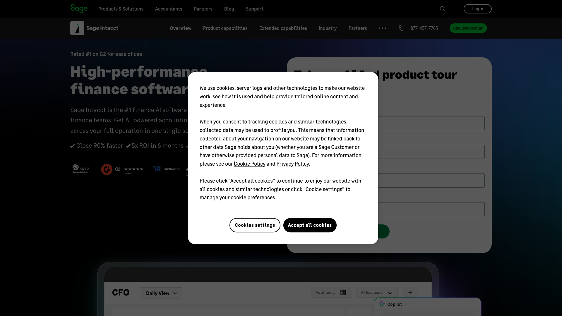Screen dimensions: 562x316
Task: Click the AICPA Business Solutions logo
Action: [x=81, y=169]
